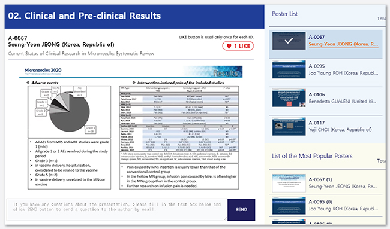Open A-0095 (0) popular poster title
The image size is (390, 229).
coord(320,202)
